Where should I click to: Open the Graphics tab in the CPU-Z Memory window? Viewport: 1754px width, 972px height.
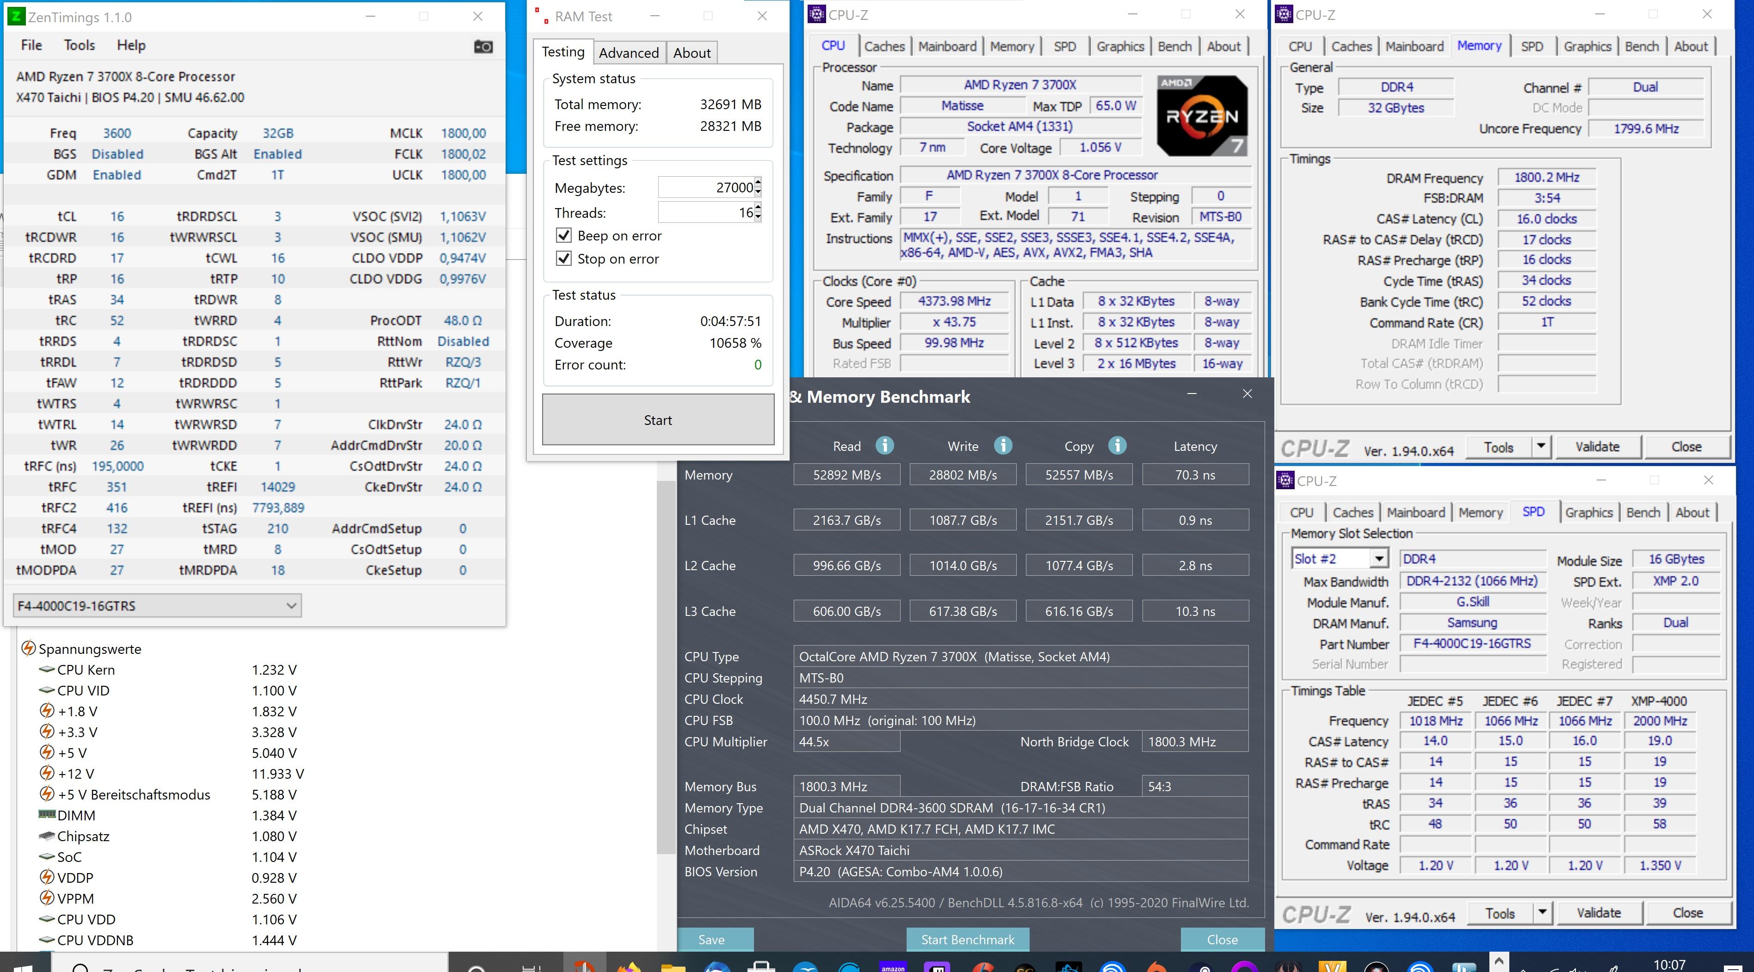click(1587, 46)
